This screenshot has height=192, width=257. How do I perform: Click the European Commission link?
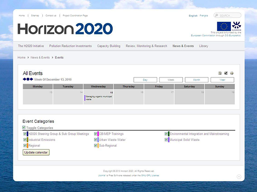click(x=203, y=36)
